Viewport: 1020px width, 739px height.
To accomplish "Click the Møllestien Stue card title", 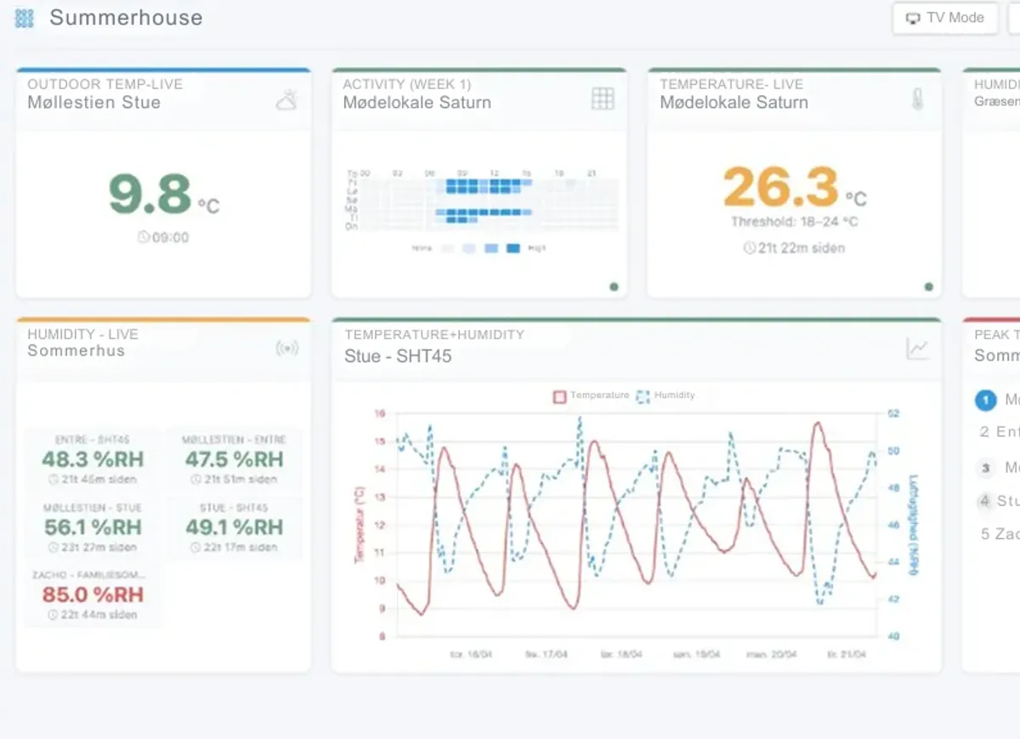I will tap(93, 102).
